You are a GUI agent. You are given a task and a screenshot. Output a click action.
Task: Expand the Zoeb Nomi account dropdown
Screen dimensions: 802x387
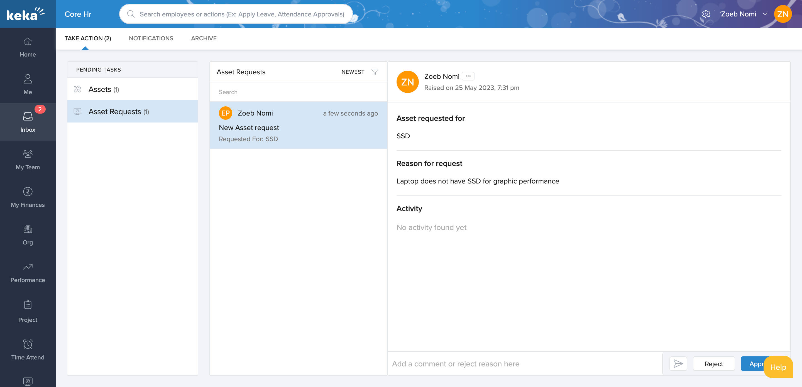(765, 14)
